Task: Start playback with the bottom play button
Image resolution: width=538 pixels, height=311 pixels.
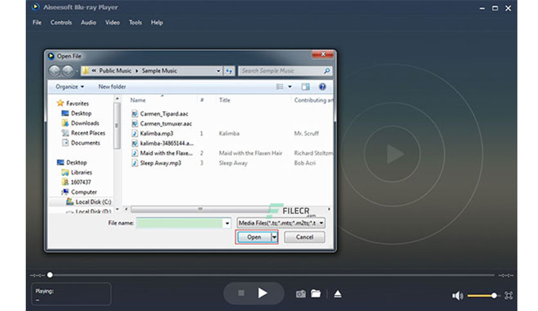Action: click(263, 293)
